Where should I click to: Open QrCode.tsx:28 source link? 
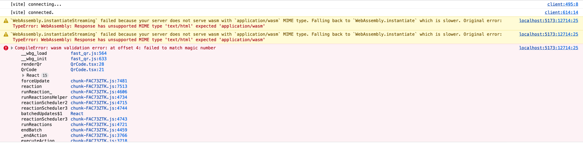(x=87, y=64)
